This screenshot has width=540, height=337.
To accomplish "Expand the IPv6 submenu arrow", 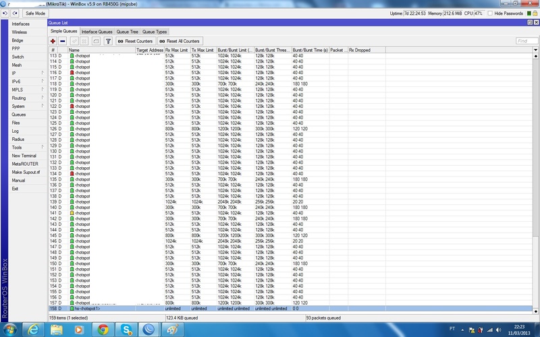I will click(43, 81).
